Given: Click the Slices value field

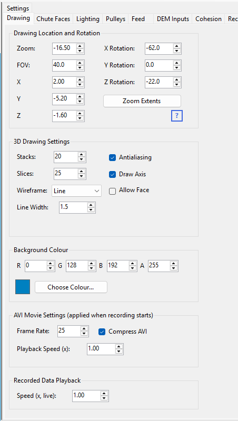Looking at the screenshot, I should click(66, 174).
